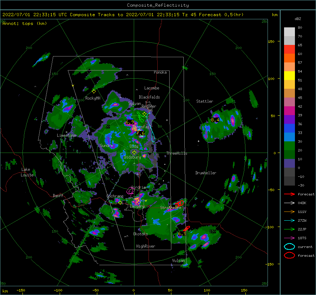Click the yellow diamond marker near RockyMH

[x=94, y=92]
